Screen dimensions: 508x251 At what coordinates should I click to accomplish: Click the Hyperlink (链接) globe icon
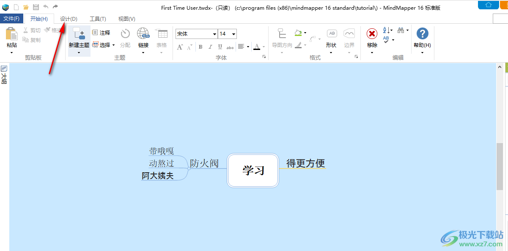coord(143,34)
